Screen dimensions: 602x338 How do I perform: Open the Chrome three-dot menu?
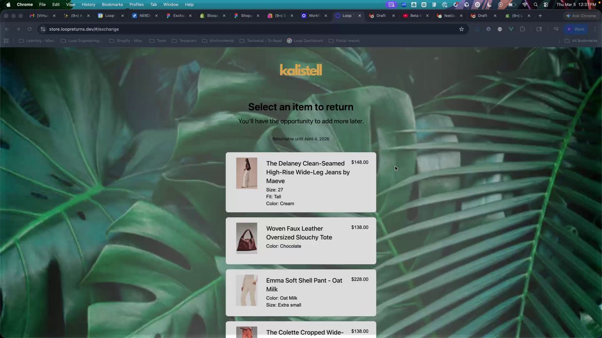(595, 29)
